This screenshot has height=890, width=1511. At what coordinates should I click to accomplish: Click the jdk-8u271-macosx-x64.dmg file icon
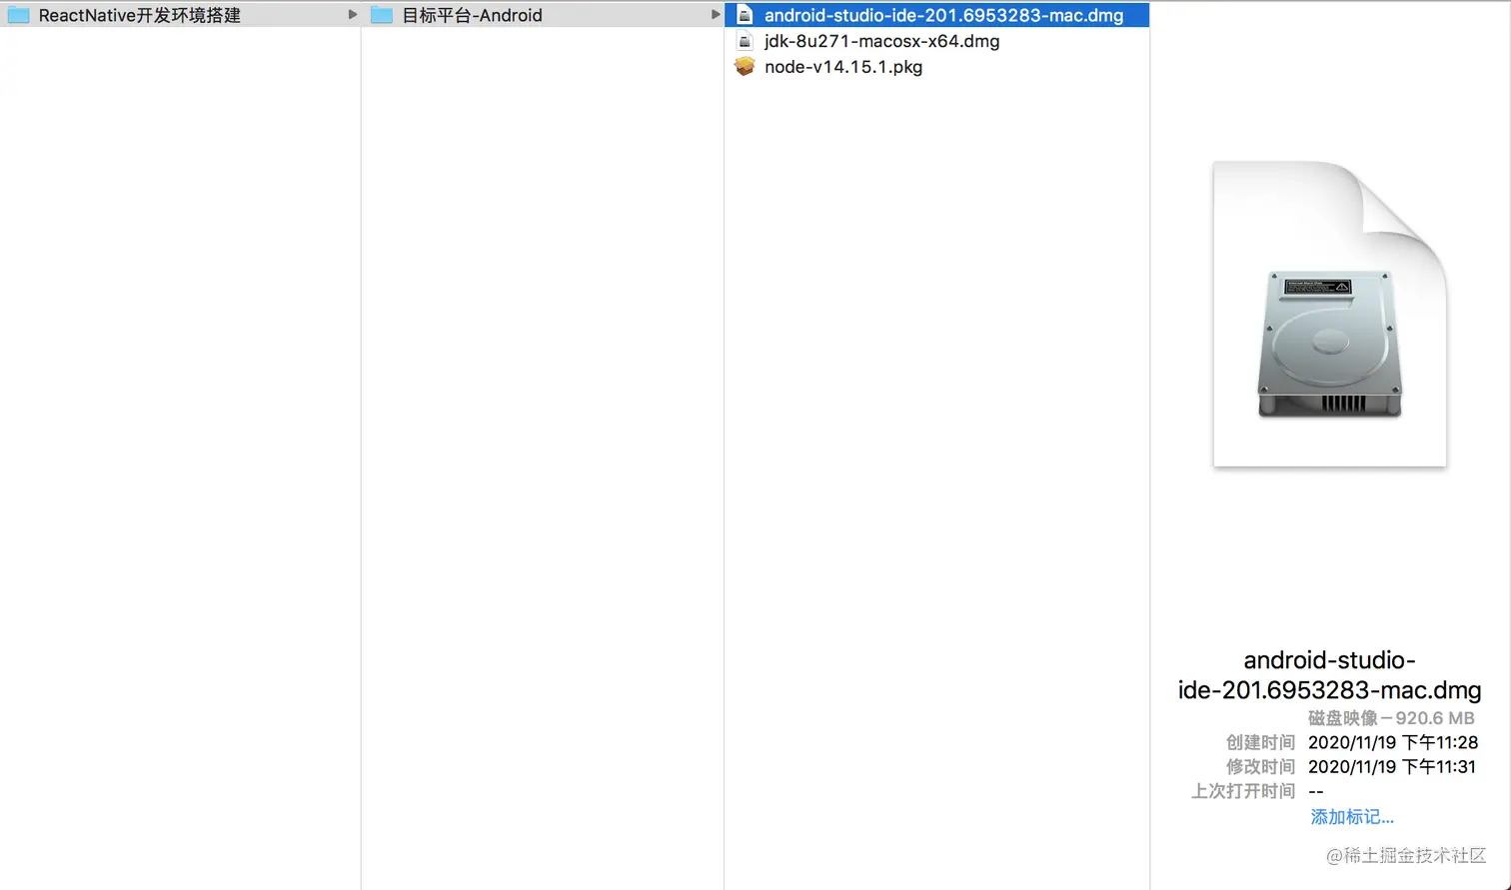click(745, 41)
